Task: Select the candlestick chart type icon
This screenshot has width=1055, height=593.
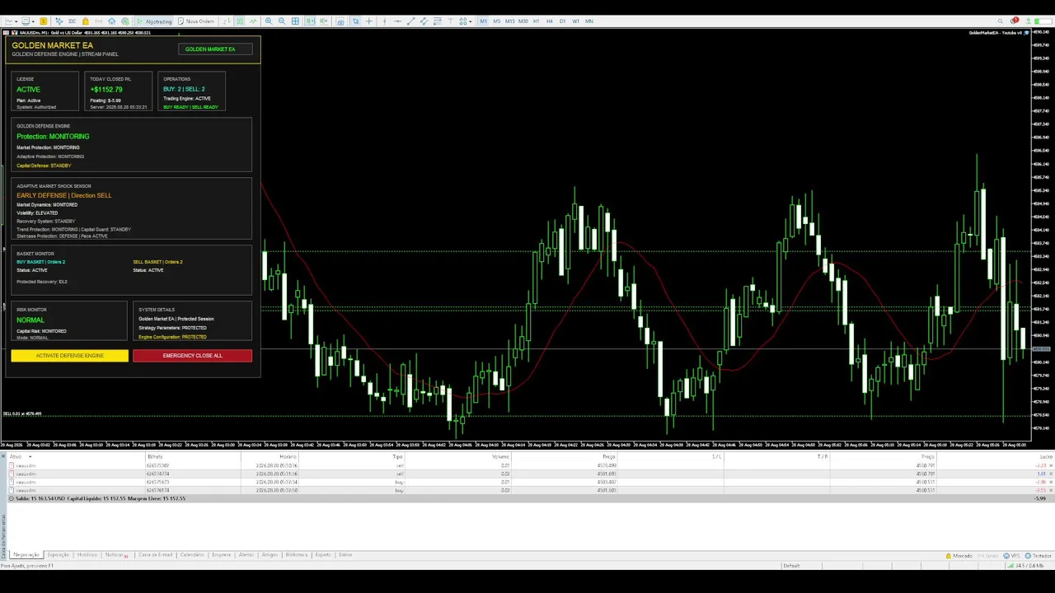Action: click(240, 21)
